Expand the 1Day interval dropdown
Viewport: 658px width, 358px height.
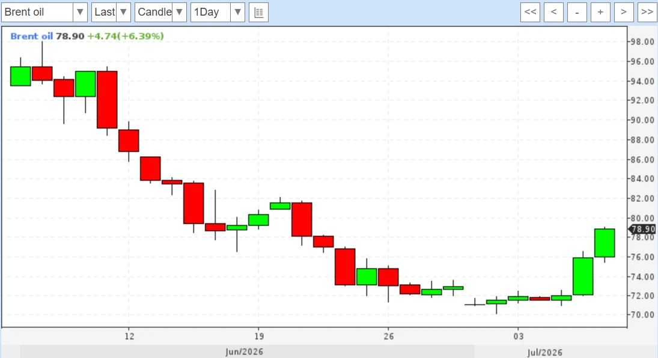coord(237,12)
